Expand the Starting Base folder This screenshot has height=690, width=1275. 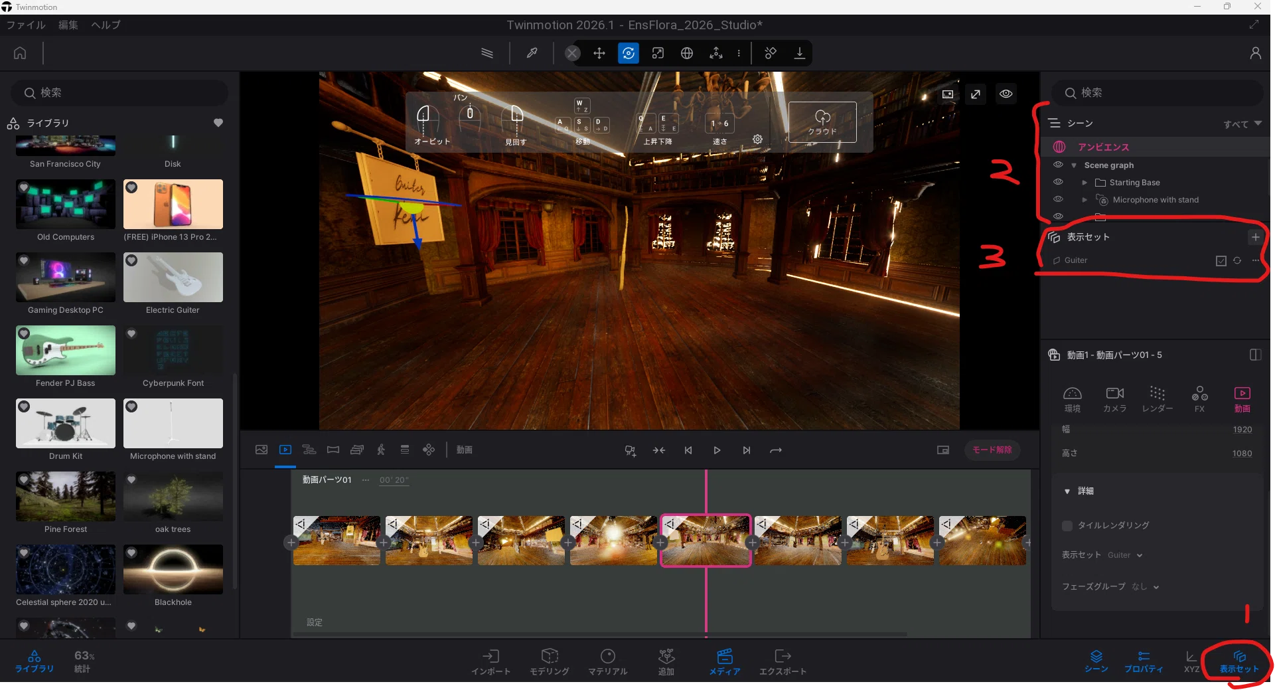click(x=1085, y=183)
